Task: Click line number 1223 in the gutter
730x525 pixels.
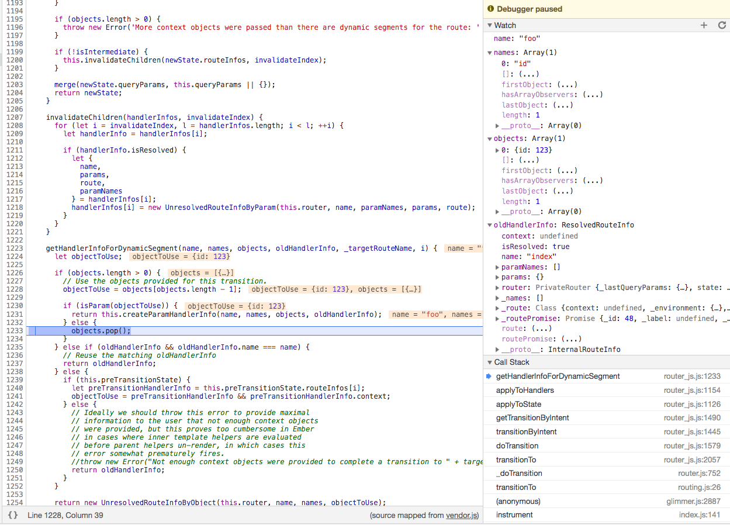Action: (13, 248)
